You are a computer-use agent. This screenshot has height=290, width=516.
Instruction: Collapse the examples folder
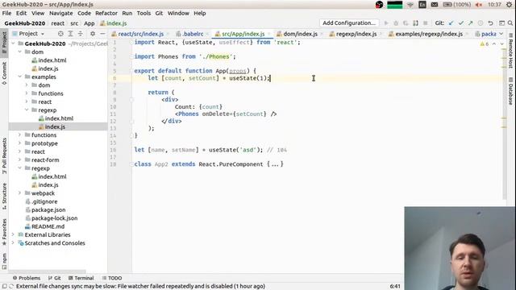(x=20, y=77)
